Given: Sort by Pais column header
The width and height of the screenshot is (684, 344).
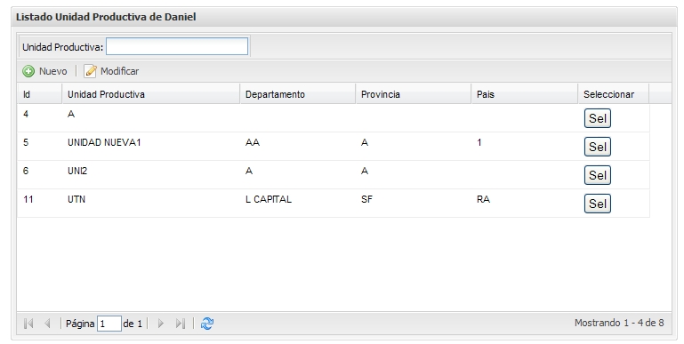Looking at the screenshot, I should click(x=525, y=94).
